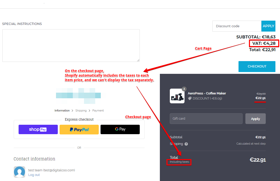The width and height of the screenshot is (280, 181).
Task: Click the chevron after Information breadcrumb
Action: (73, 110)
